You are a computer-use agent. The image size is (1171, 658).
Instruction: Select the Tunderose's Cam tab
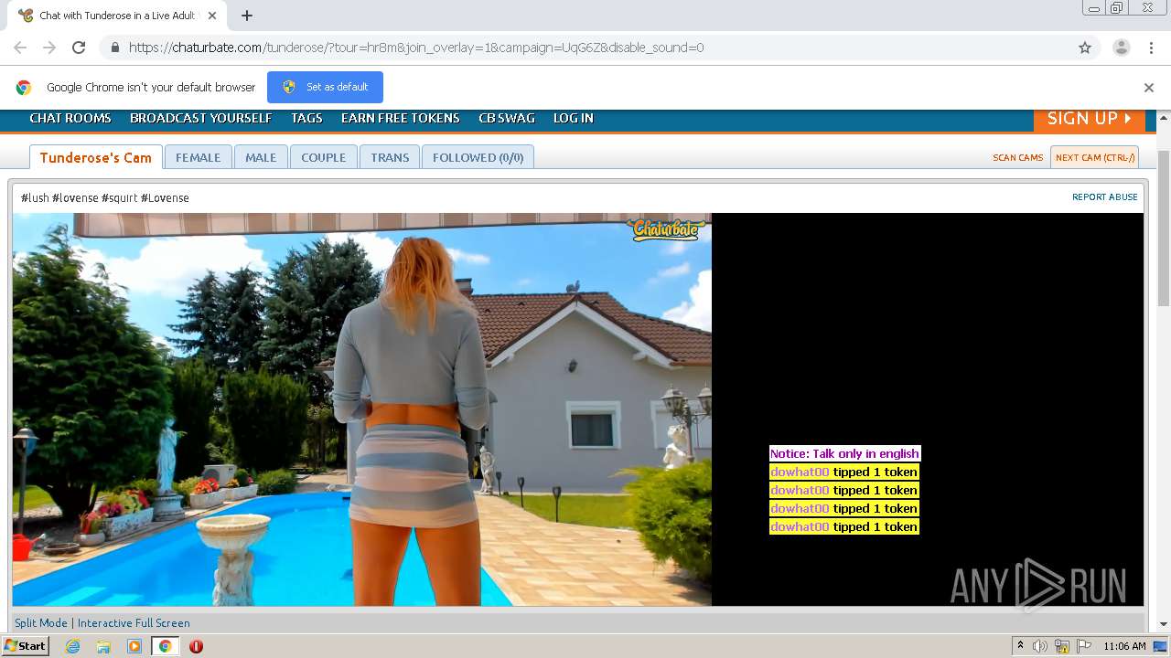pos(96,157)
